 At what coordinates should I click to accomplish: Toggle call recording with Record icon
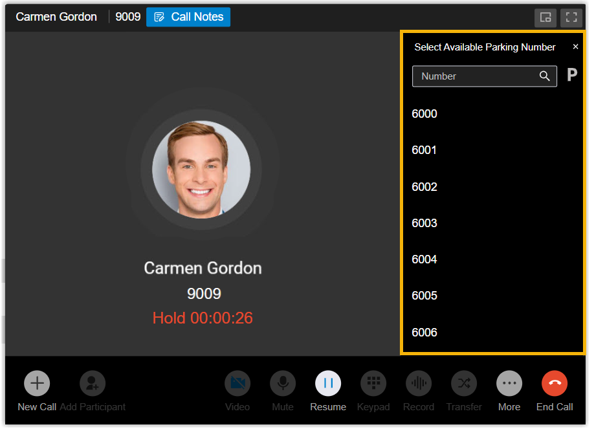[419, 383]
